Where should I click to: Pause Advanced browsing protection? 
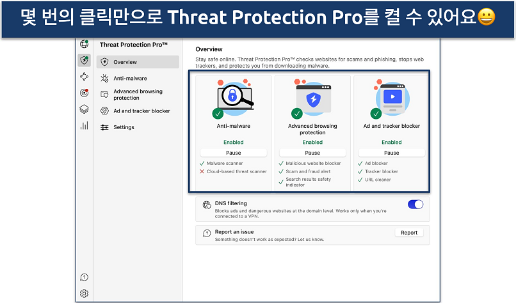(312, 153)
